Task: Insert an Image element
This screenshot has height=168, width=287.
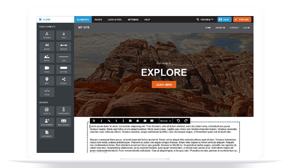Action: [47, 58]
